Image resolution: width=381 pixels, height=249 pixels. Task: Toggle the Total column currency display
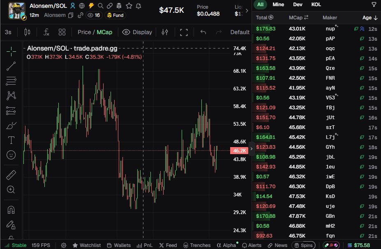pyautogui.click(x=271, y=17)
